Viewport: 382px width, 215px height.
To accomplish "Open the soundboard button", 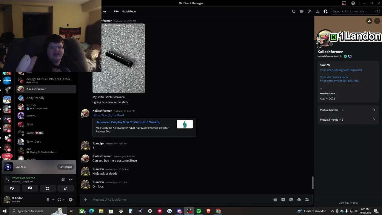I will click(x=66, y=188).
